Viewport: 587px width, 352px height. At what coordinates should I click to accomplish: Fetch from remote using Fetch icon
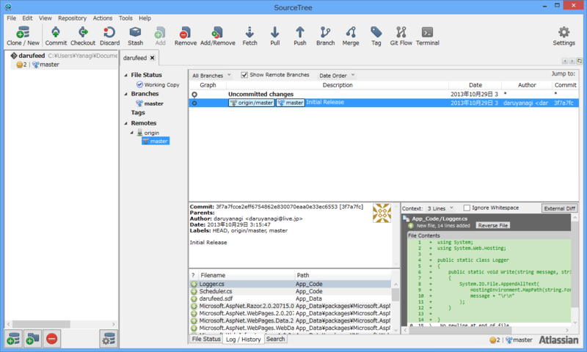click(x=249, y=36)
